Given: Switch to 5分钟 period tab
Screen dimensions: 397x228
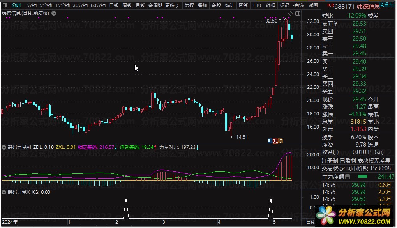Looking at the screenshot, I should 46,5.
